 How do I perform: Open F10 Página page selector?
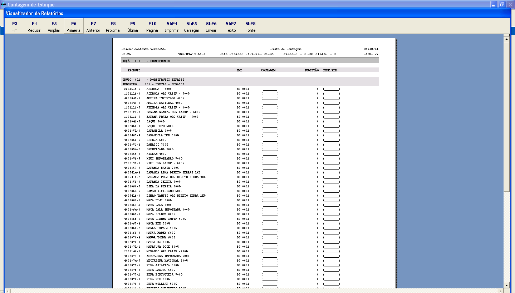152,27
